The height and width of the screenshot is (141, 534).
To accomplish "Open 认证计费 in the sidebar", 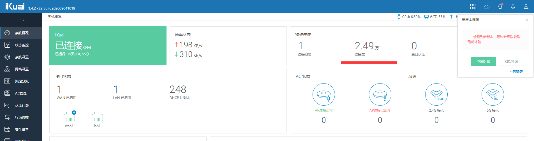I will (21, 105).
